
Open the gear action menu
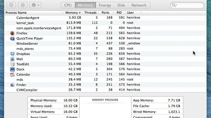coord(35,5)
